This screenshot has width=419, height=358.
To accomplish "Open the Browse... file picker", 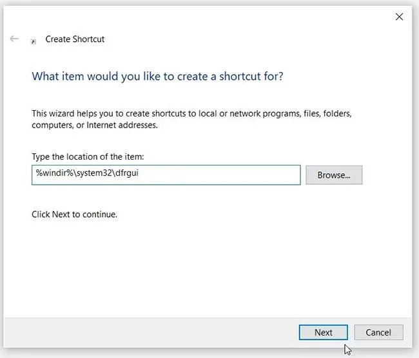I will coord(334,175).
